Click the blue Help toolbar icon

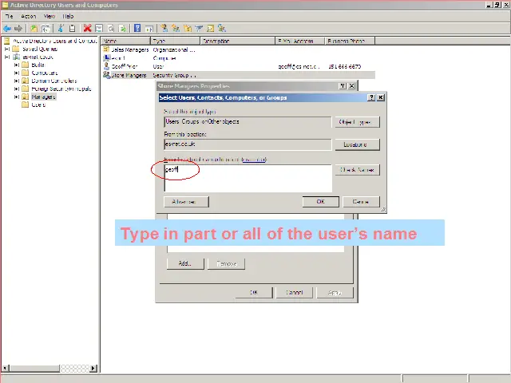coord(137,28)
